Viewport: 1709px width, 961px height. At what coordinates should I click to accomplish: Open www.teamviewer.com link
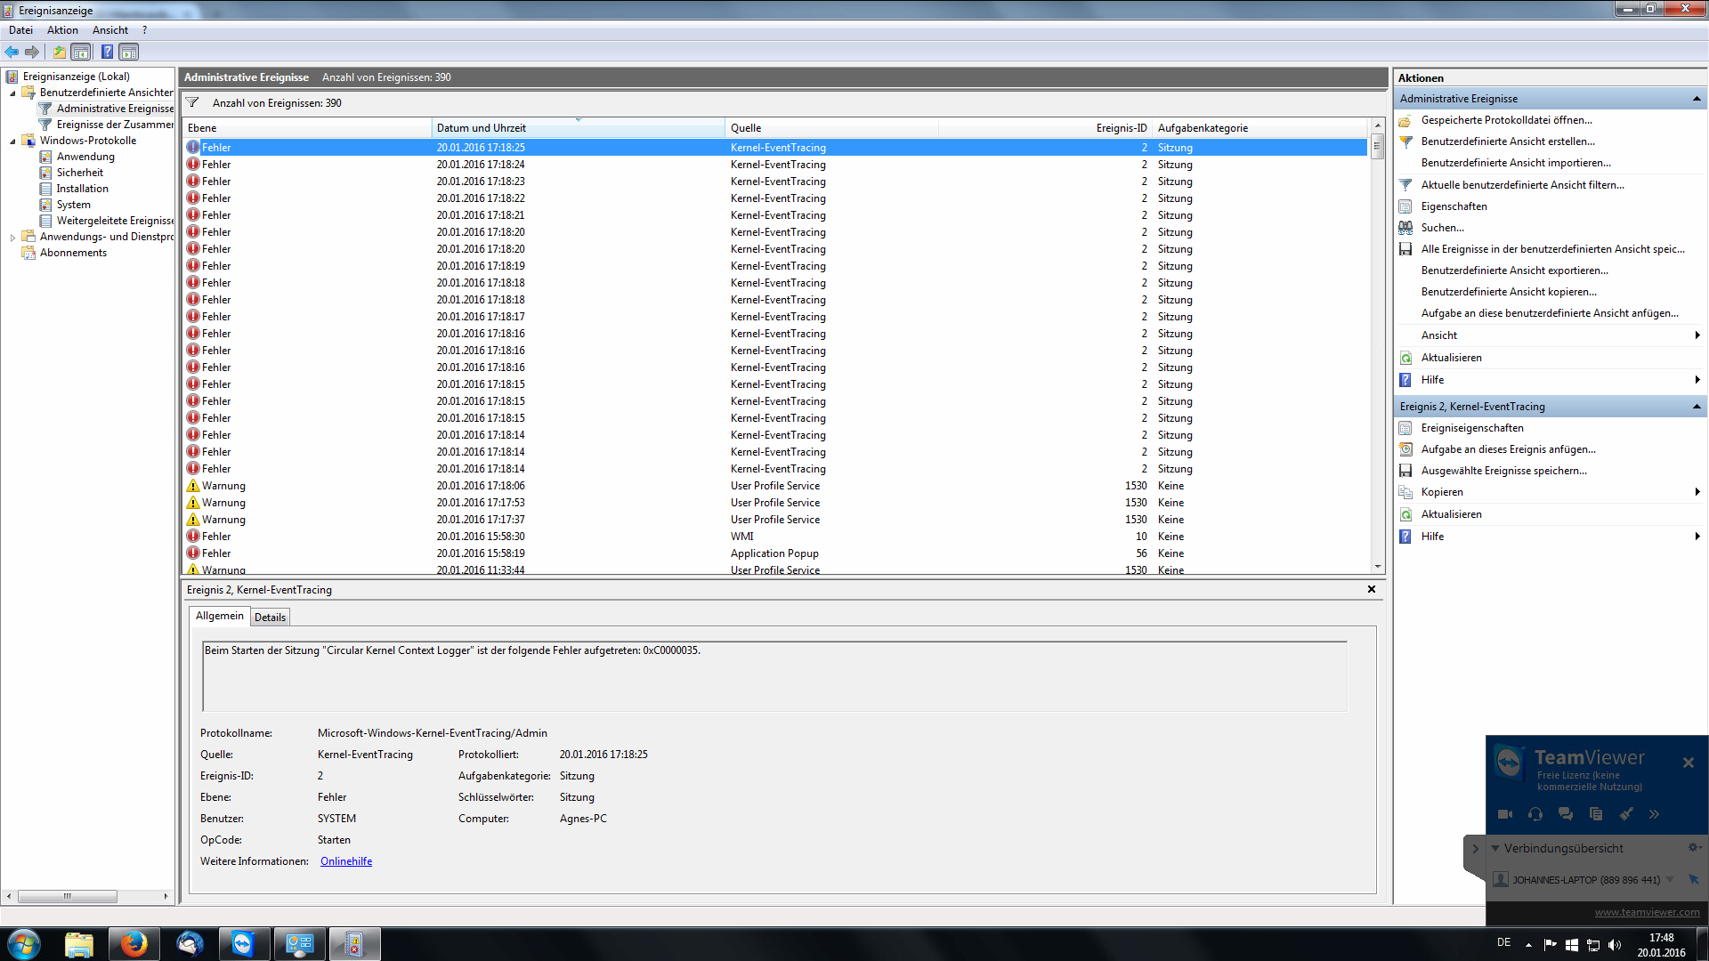click(1647, 912)
